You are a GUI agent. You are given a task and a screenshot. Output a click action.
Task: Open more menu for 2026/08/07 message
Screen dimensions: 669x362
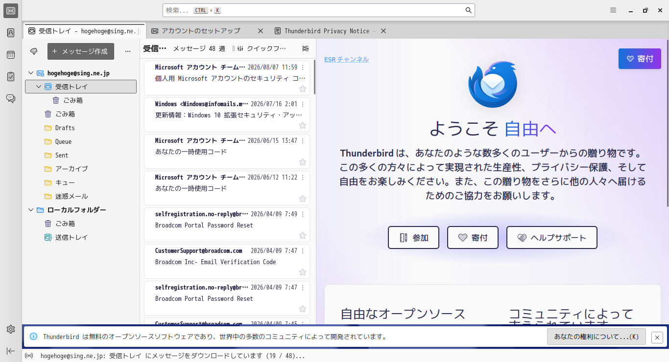(x=303, y=68)
